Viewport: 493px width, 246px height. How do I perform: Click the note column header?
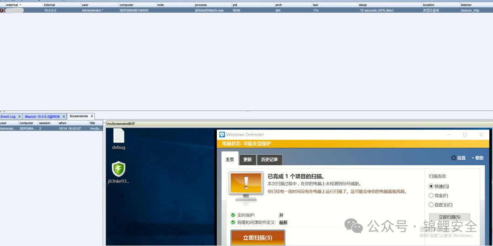(x=175, y=5)
